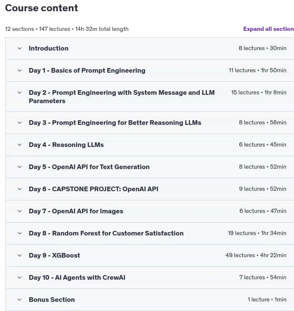
Task: Click the chevron beside Day 8 Random Forest
Action: (x=20, y=233)
